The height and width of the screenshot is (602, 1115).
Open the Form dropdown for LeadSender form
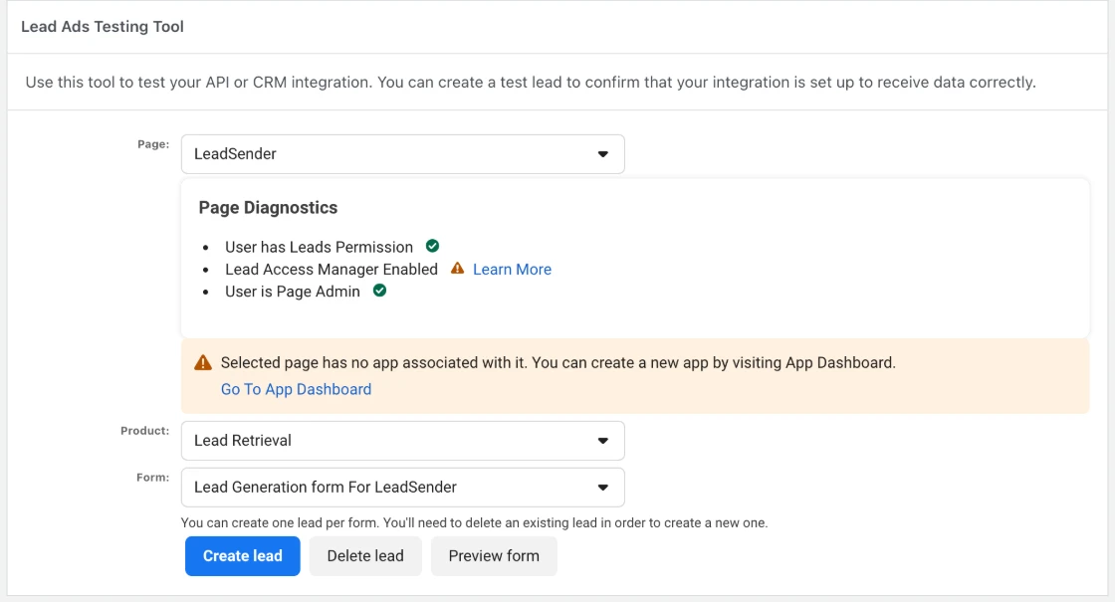(x=402, y=488)
